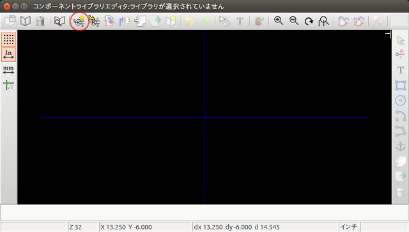The height and width of the screenshot is (232, 409).
Task: Redraw the view with refresh icon
Action: pos(309,21)
